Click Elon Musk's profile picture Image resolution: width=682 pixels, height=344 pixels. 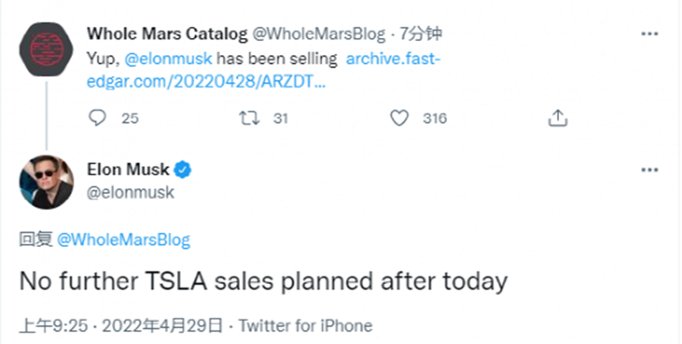pyautogui.click(x=46, y=182)
